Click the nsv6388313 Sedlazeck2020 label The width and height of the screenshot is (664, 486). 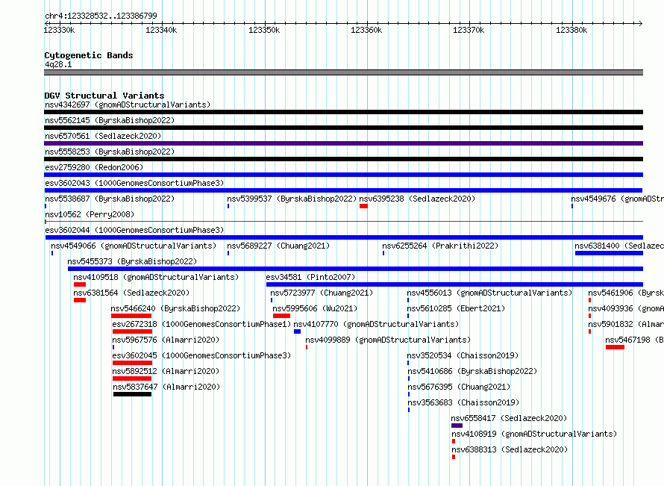pos(510,449)
